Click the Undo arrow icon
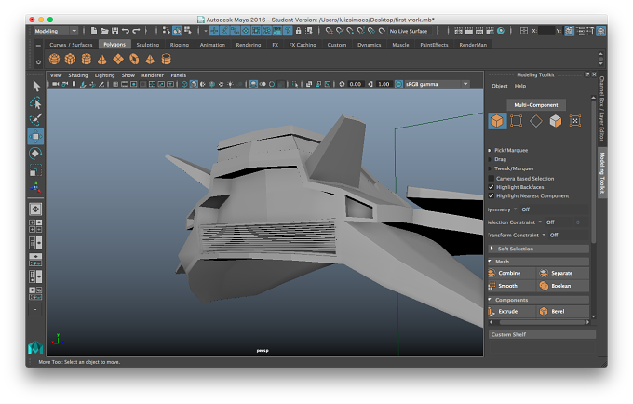 coord(126,31)
